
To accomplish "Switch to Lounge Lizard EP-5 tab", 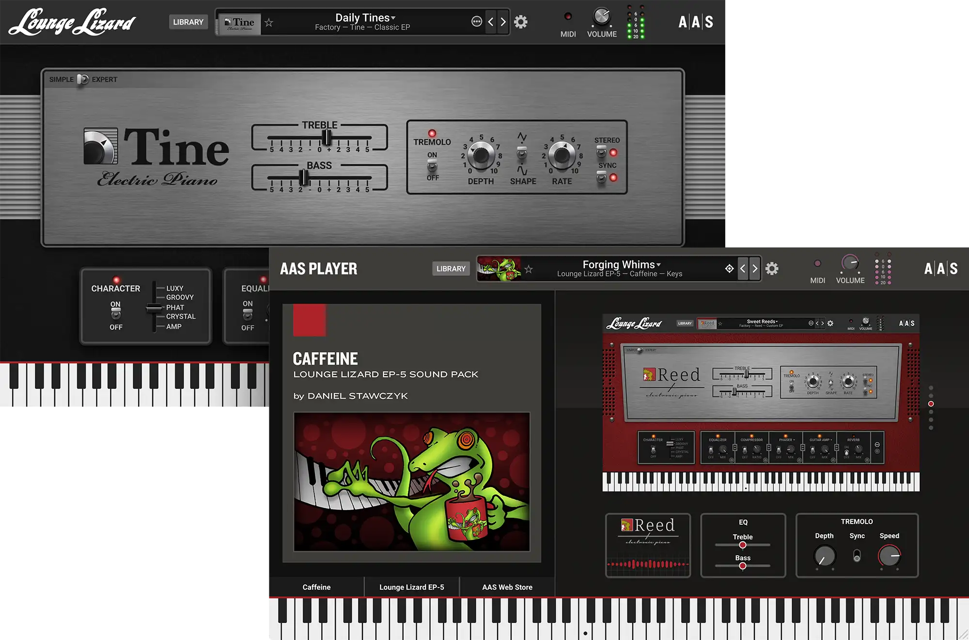I will click(411, 587).
